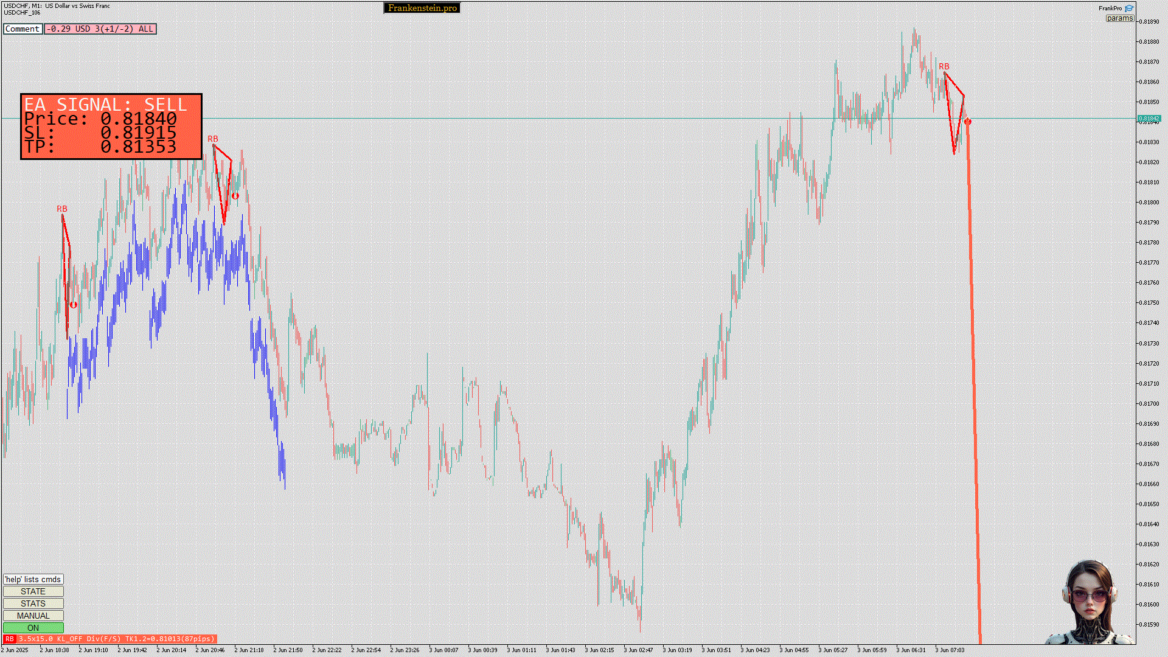Click the Comment label box
Screen dimensions: 1168x657
tap(23, 29)
